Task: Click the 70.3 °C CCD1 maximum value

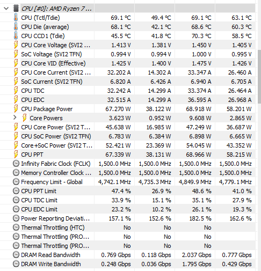Action: pos(201,36)
